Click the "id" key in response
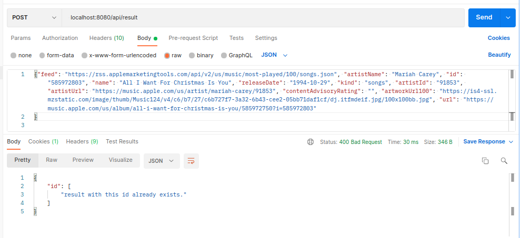The image size is (521, 238). pos(54,186)
